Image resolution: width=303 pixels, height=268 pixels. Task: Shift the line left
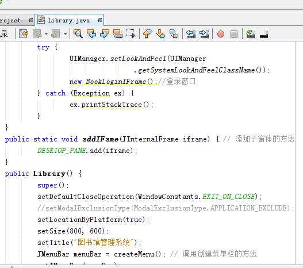point(191,34)
